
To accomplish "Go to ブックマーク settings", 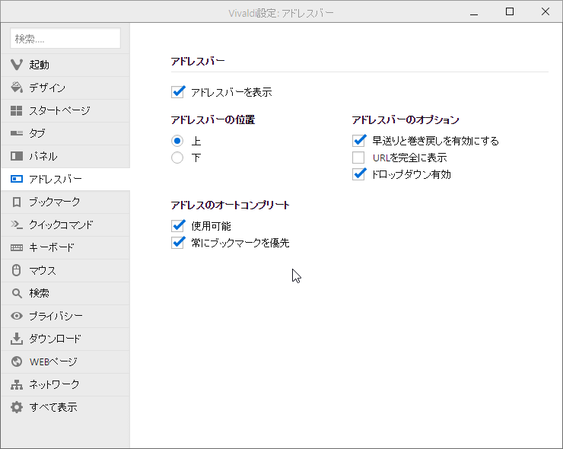I will pyautogui.click(x=65, y=202).
